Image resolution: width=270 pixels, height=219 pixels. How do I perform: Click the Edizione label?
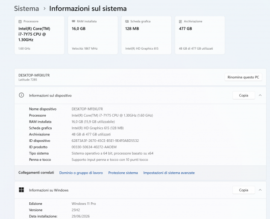tap(35, 204)
